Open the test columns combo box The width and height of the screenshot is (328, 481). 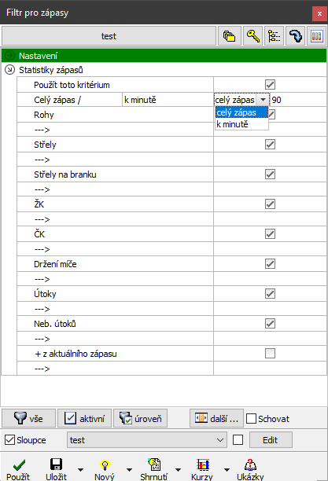pyautogui.click(x=147, y=440)
